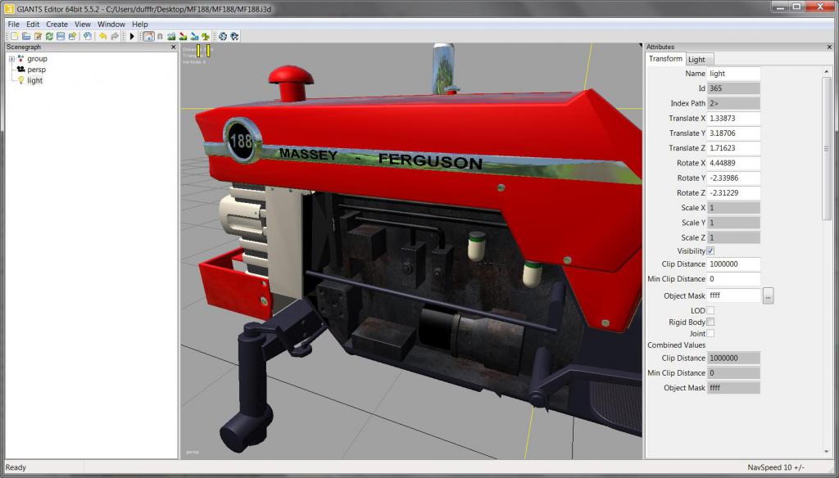Viewport: 839px width, 478px height.
Task: Open the File menu
Action: (13, 24)
